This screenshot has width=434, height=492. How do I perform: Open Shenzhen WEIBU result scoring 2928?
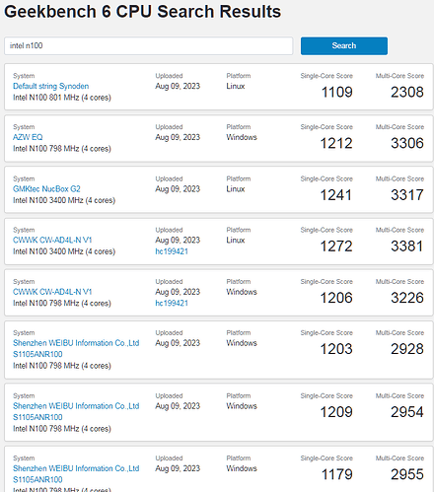click(76, 349)
